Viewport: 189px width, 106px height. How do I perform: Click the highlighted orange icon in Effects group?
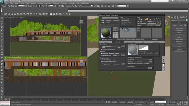tap(147, 19)
